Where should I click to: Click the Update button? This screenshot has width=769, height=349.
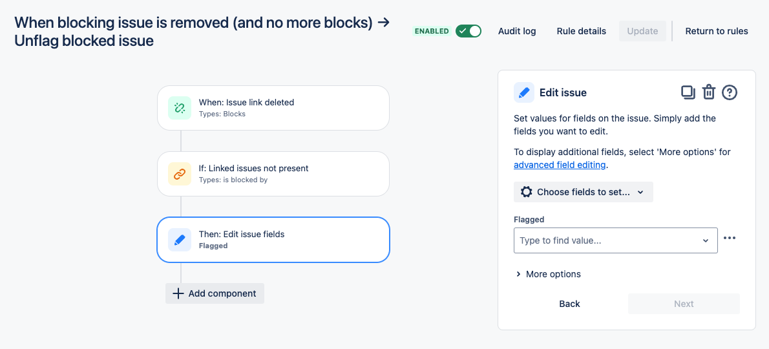[642, 31]
